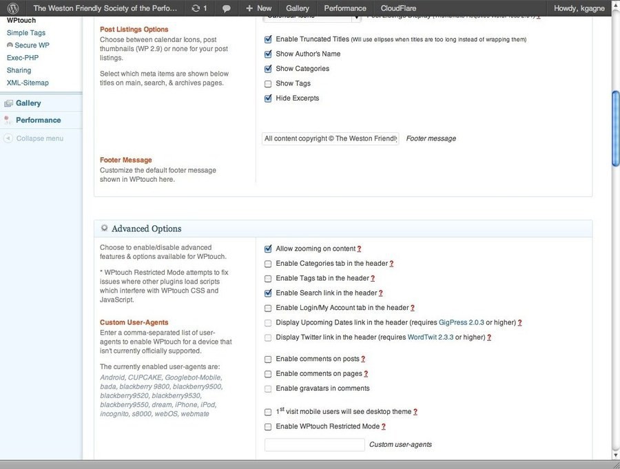Screen dimensions: 620x469
Task: Click the Collapse menu arrow icon
Action: point(8,138)
